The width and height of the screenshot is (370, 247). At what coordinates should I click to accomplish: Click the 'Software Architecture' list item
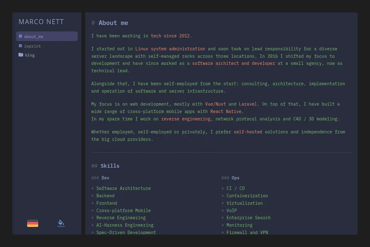tap(124, 188)
